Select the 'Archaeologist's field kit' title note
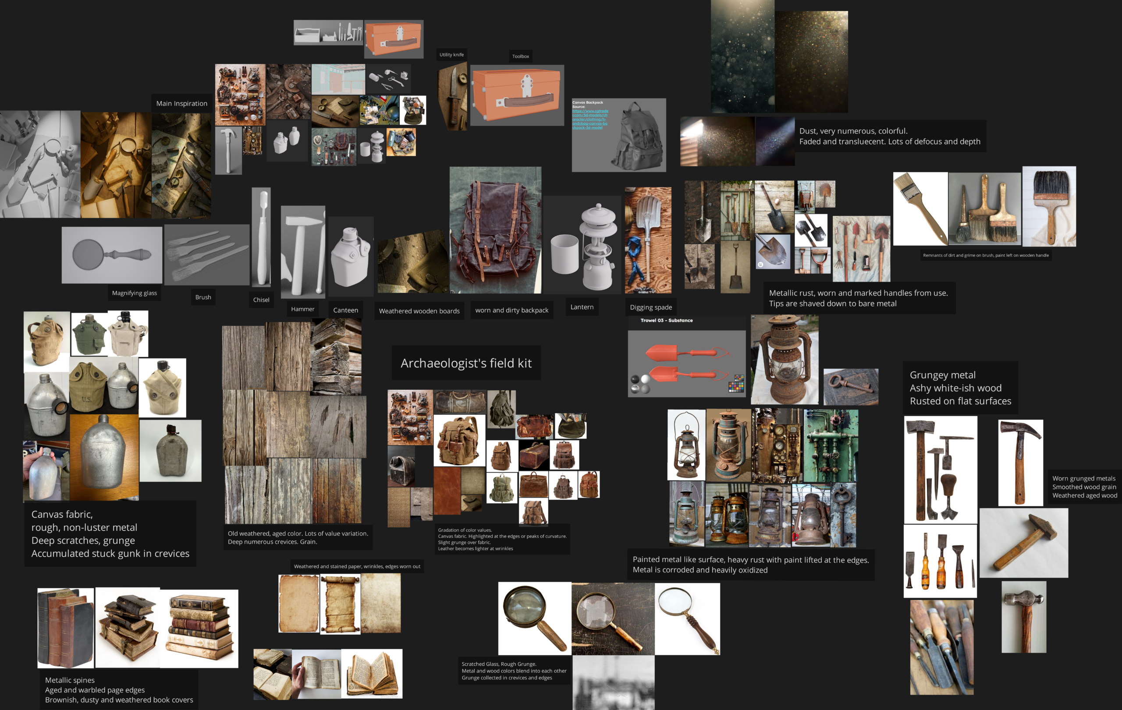Screen dimensions: 1122x710 [465, 363]
